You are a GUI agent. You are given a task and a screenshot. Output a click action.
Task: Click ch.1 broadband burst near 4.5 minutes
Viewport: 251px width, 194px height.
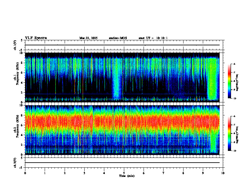117,78
